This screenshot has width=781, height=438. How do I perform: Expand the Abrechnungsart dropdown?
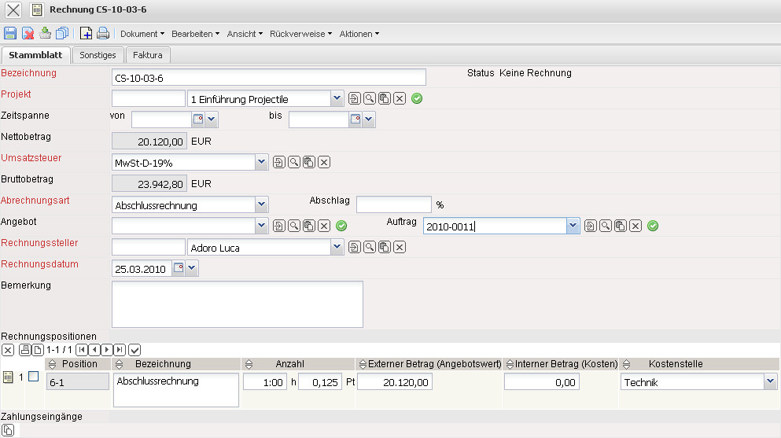(x=262, y=205)
